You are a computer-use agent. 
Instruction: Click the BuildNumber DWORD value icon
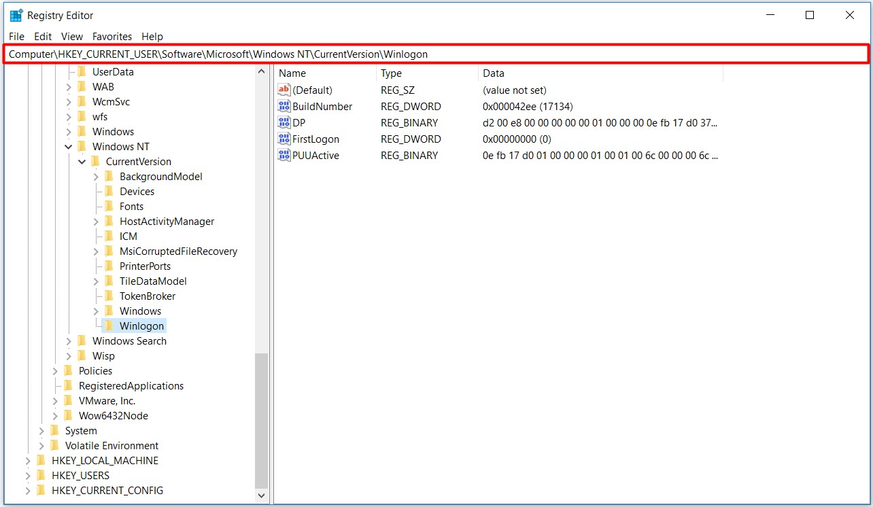(x=284, y=106)
